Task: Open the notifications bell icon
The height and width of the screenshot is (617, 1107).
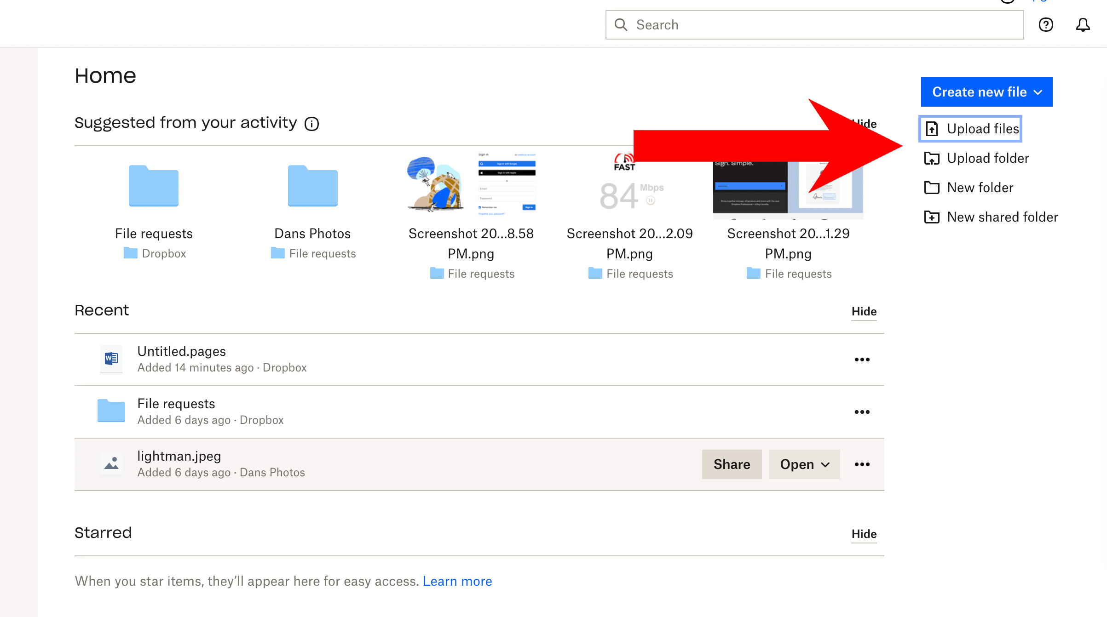Action: (x=1083, y=25)
